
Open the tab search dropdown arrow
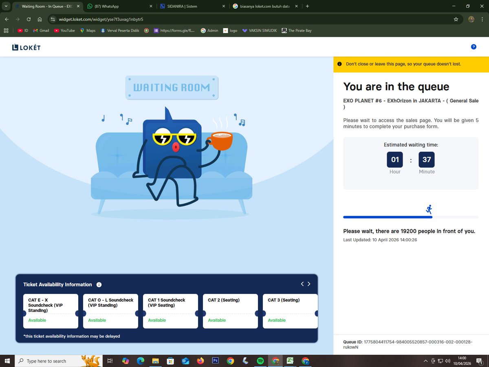tap(6, 6)
